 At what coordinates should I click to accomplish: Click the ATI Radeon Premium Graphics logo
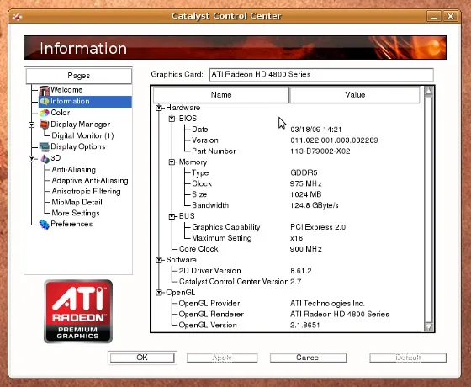(x=78, y=311)
